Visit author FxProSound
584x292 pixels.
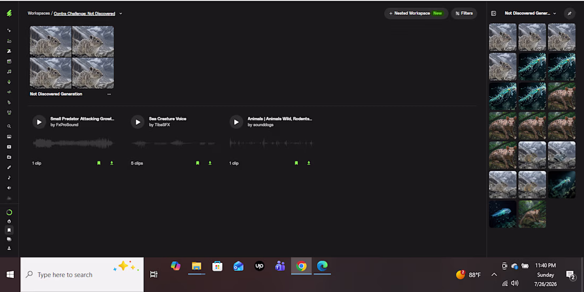pyautogui.click(x=67, y=125)
